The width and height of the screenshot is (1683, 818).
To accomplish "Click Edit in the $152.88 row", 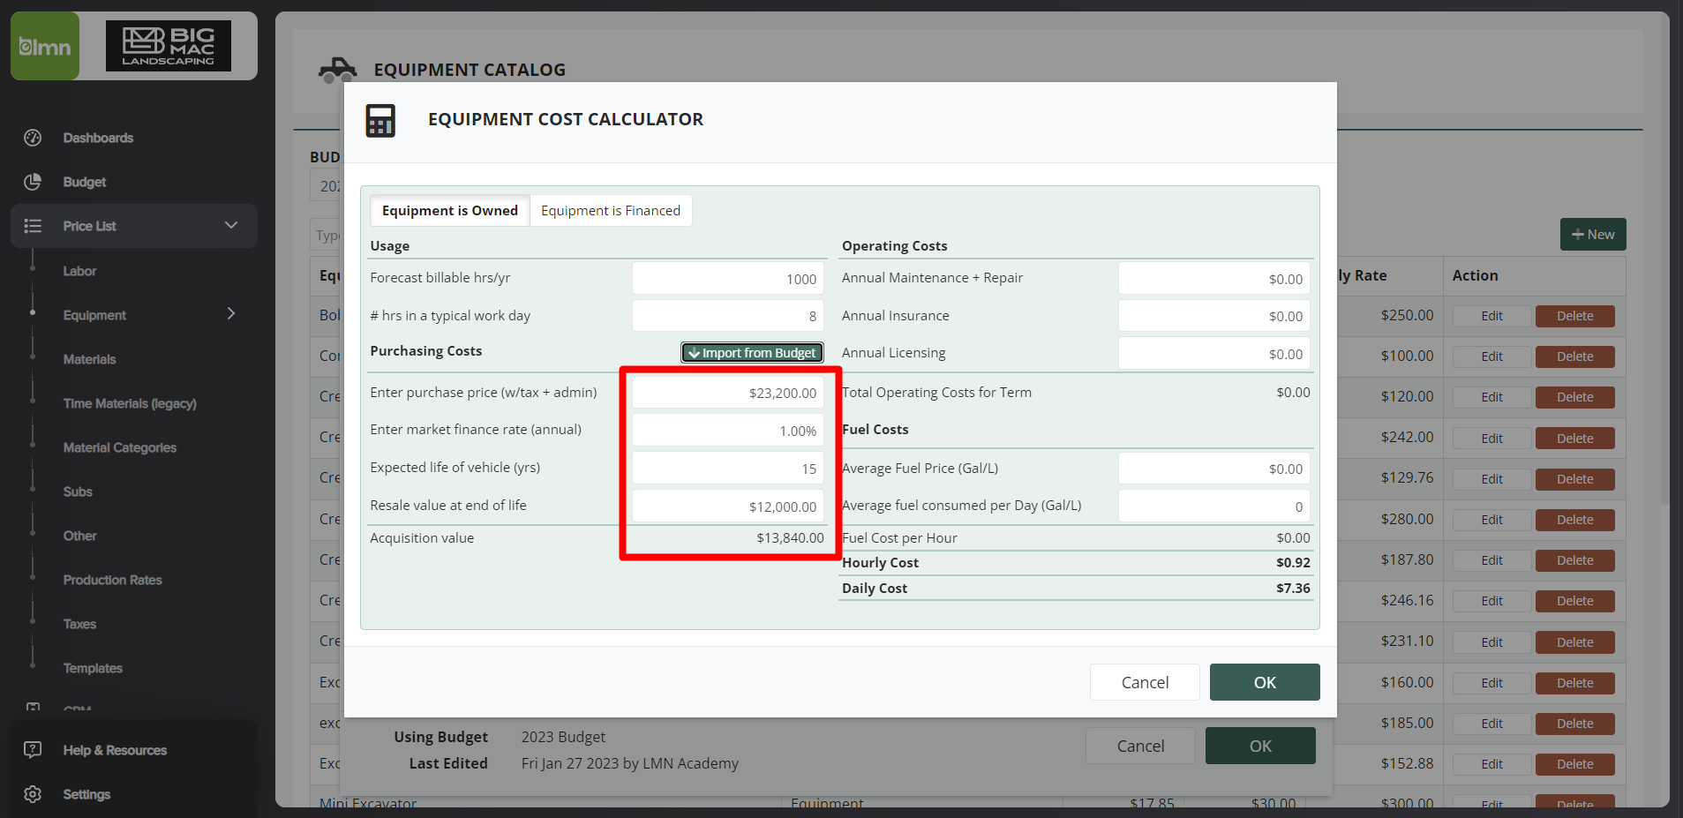I will [x=1491, y=764].
